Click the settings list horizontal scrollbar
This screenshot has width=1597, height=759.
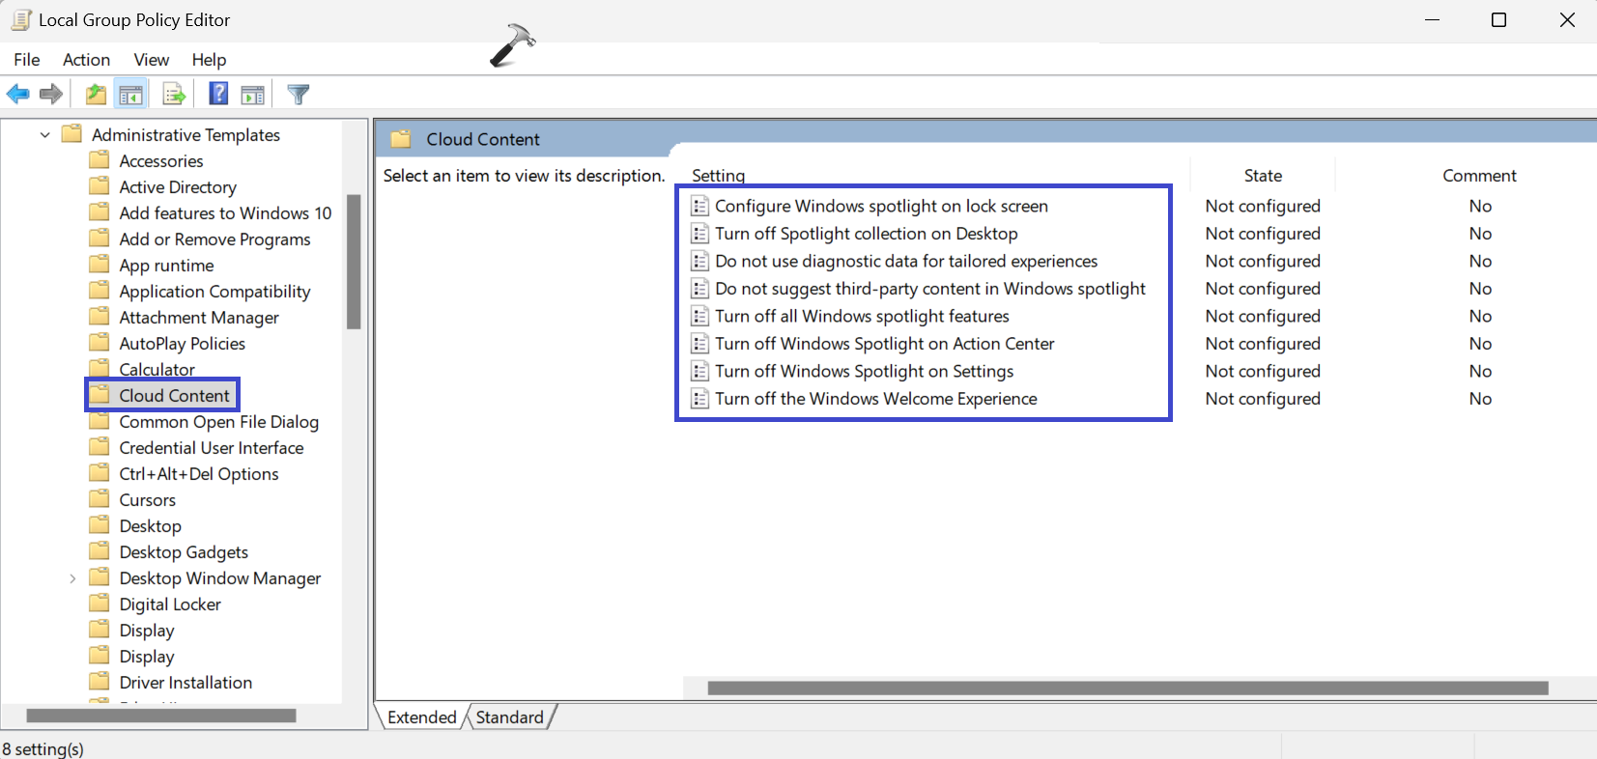[x=1126, y=688]
